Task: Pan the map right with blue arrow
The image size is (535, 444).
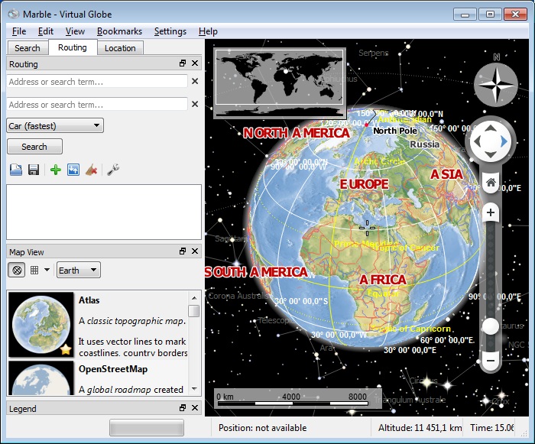Action: (504, 141)
